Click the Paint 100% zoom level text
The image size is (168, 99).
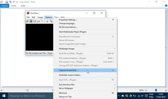coord(141,90)
